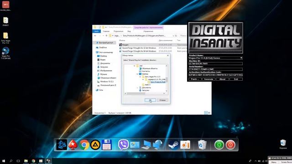
Task: Switch Explorer to large icons view
Action: 209,113
